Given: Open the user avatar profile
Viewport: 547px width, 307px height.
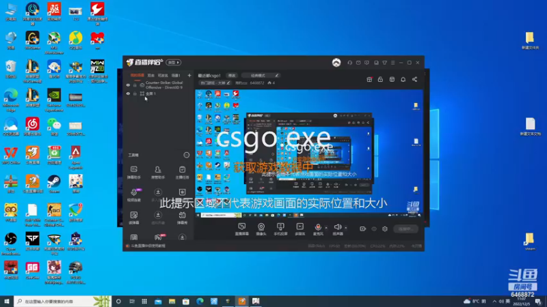Looking at the screenshot, I should (x=336, y=63).
